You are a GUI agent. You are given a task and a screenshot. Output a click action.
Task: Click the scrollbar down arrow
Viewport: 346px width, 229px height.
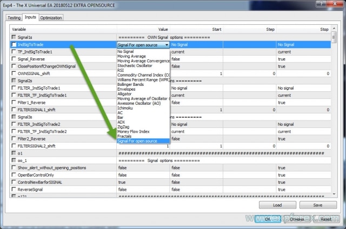(334, 194)
